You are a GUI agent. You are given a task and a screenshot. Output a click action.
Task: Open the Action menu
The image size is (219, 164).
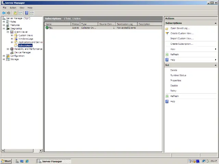[13, 8]
